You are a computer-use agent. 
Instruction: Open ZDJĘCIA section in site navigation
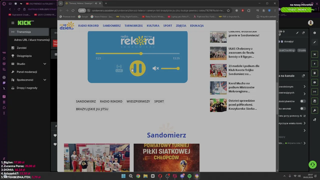pyautogui.click(x=181, y=25)
